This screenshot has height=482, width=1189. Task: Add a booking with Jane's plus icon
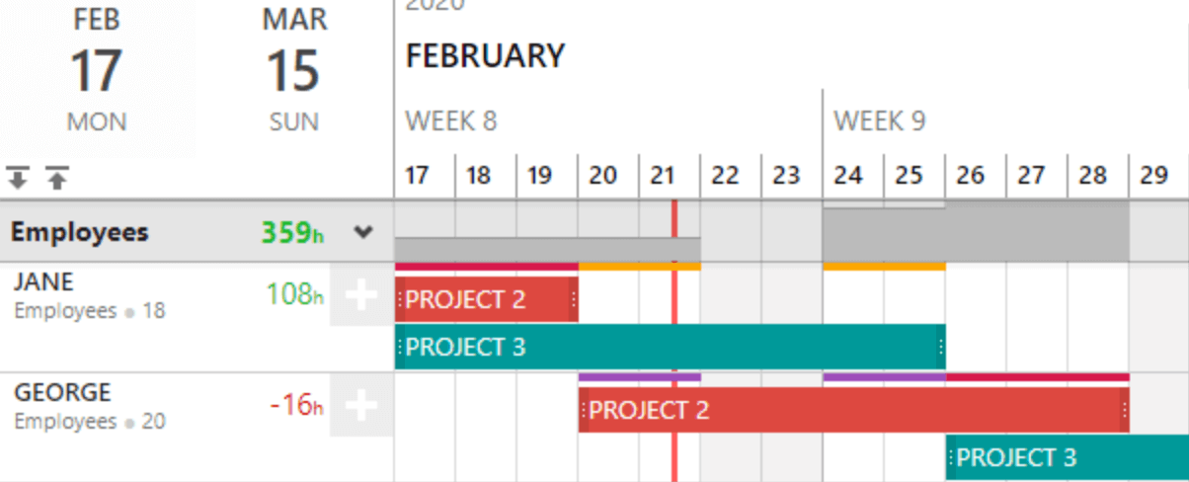click(x=361, y=295)
